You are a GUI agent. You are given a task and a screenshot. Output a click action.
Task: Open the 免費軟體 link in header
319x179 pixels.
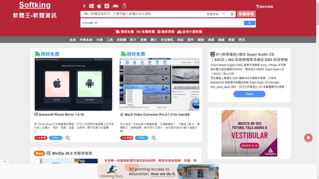click(146, 32)
